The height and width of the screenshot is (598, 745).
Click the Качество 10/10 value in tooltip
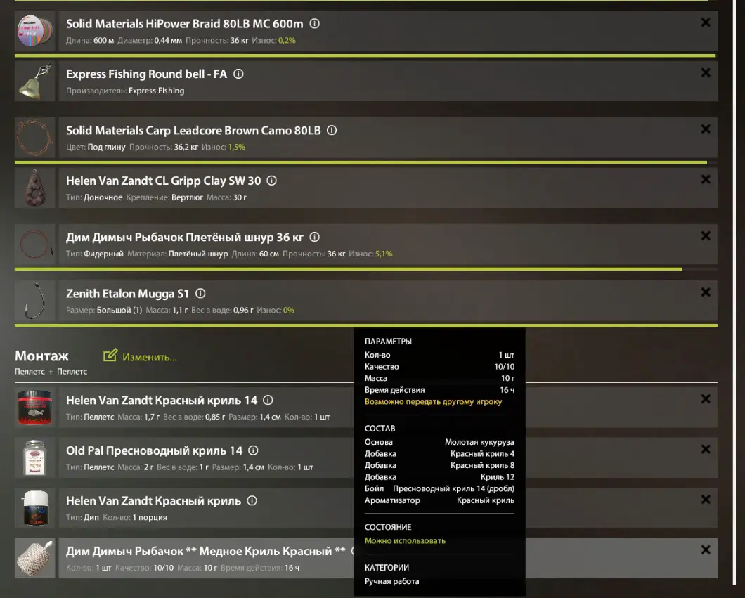504,367
